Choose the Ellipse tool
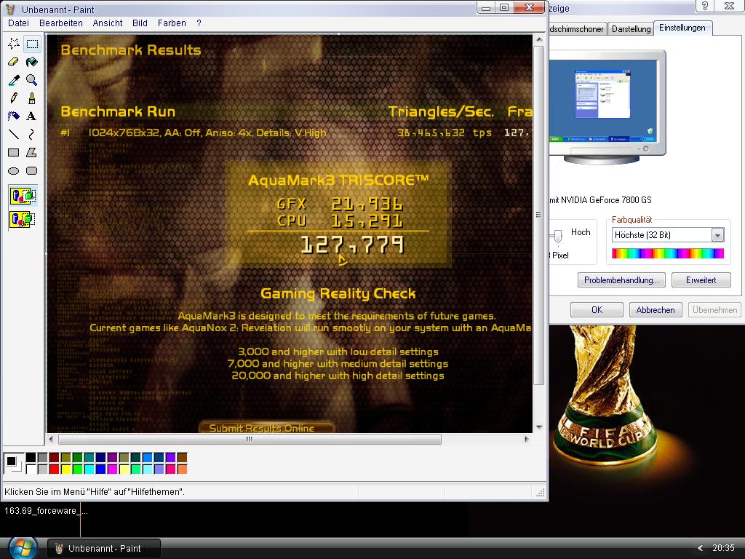This screenshot has width=745, height=559. click(14, 170)
